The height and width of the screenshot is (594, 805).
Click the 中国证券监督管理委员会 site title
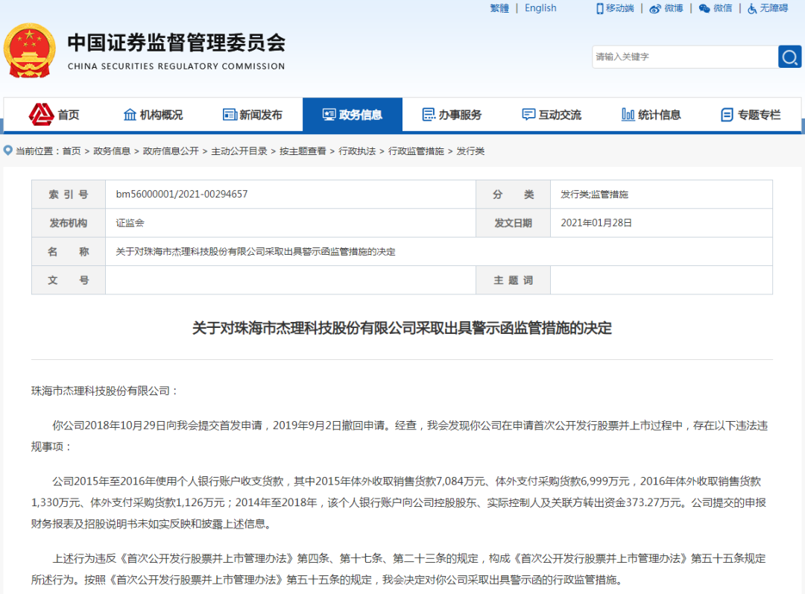[x=176, y=42]
